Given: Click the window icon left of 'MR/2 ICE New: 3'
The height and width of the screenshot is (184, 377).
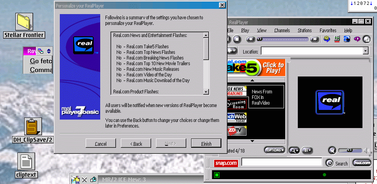Looking at the screenshot, I should pos(93,180).
